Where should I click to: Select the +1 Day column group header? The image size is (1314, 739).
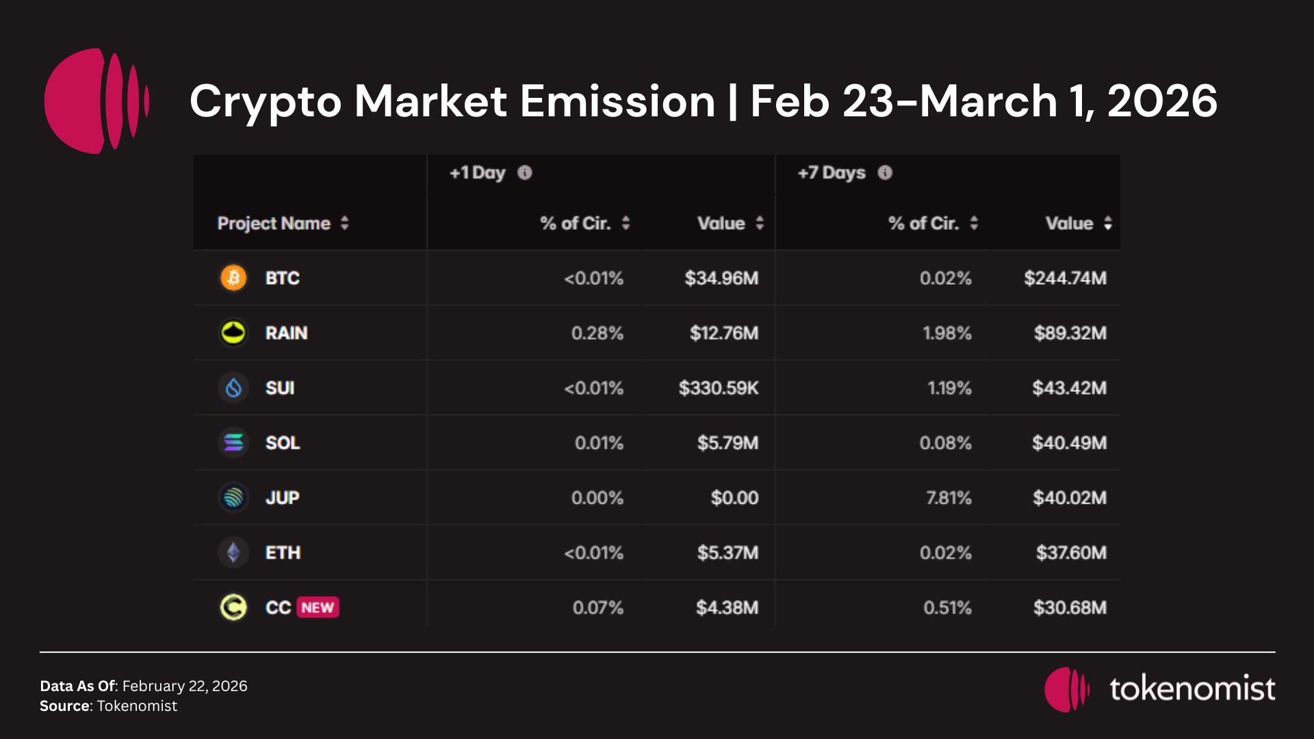point(478,172)
